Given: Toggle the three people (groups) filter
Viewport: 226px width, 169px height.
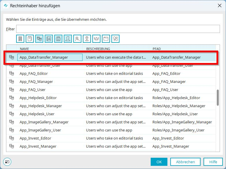Looking at the screenshot, I should pyautogui.click(x=58, y=39).
